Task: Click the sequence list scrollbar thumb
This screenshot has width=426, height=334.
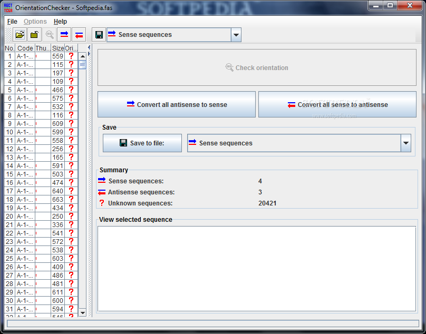Action: [83, 65]
